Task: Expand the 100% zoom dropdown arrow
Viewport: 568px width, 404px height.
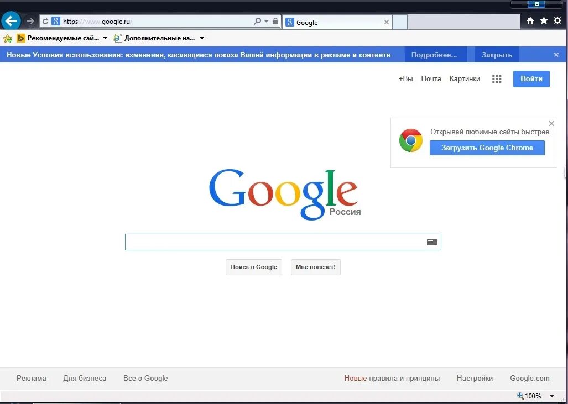Action: pyautogui.click(x=552, y=396)
